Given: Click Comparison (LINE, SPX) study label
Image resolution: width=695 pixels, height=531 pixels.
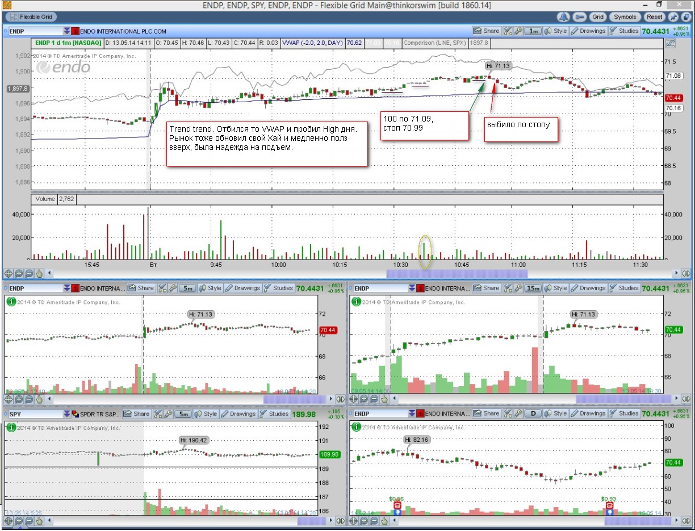Looking at the screenshot, I should tap(434, 43).
